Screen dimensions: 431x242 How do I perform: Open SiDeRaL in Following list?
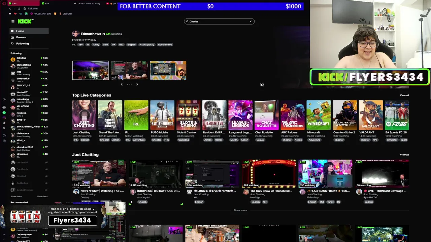click(x=29, y=59)
